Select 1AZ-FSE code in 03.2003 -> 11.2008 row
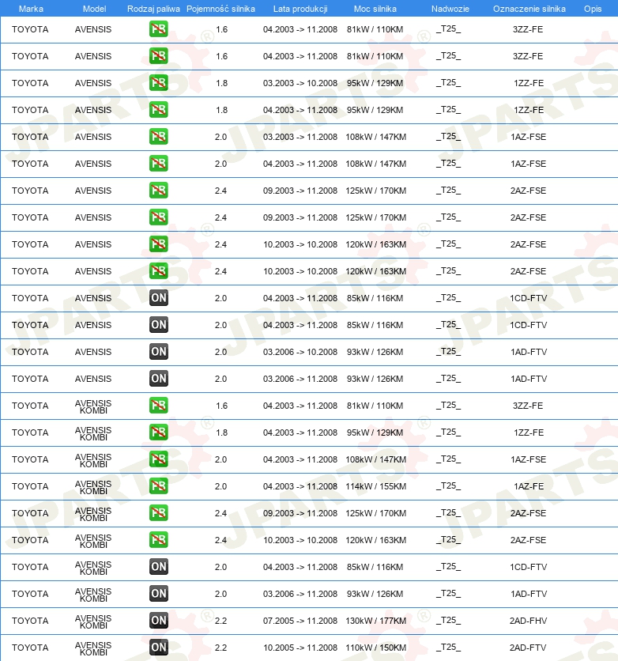Image resolution: width=618 pixels, height=661 pixels. tap(528, 138)
